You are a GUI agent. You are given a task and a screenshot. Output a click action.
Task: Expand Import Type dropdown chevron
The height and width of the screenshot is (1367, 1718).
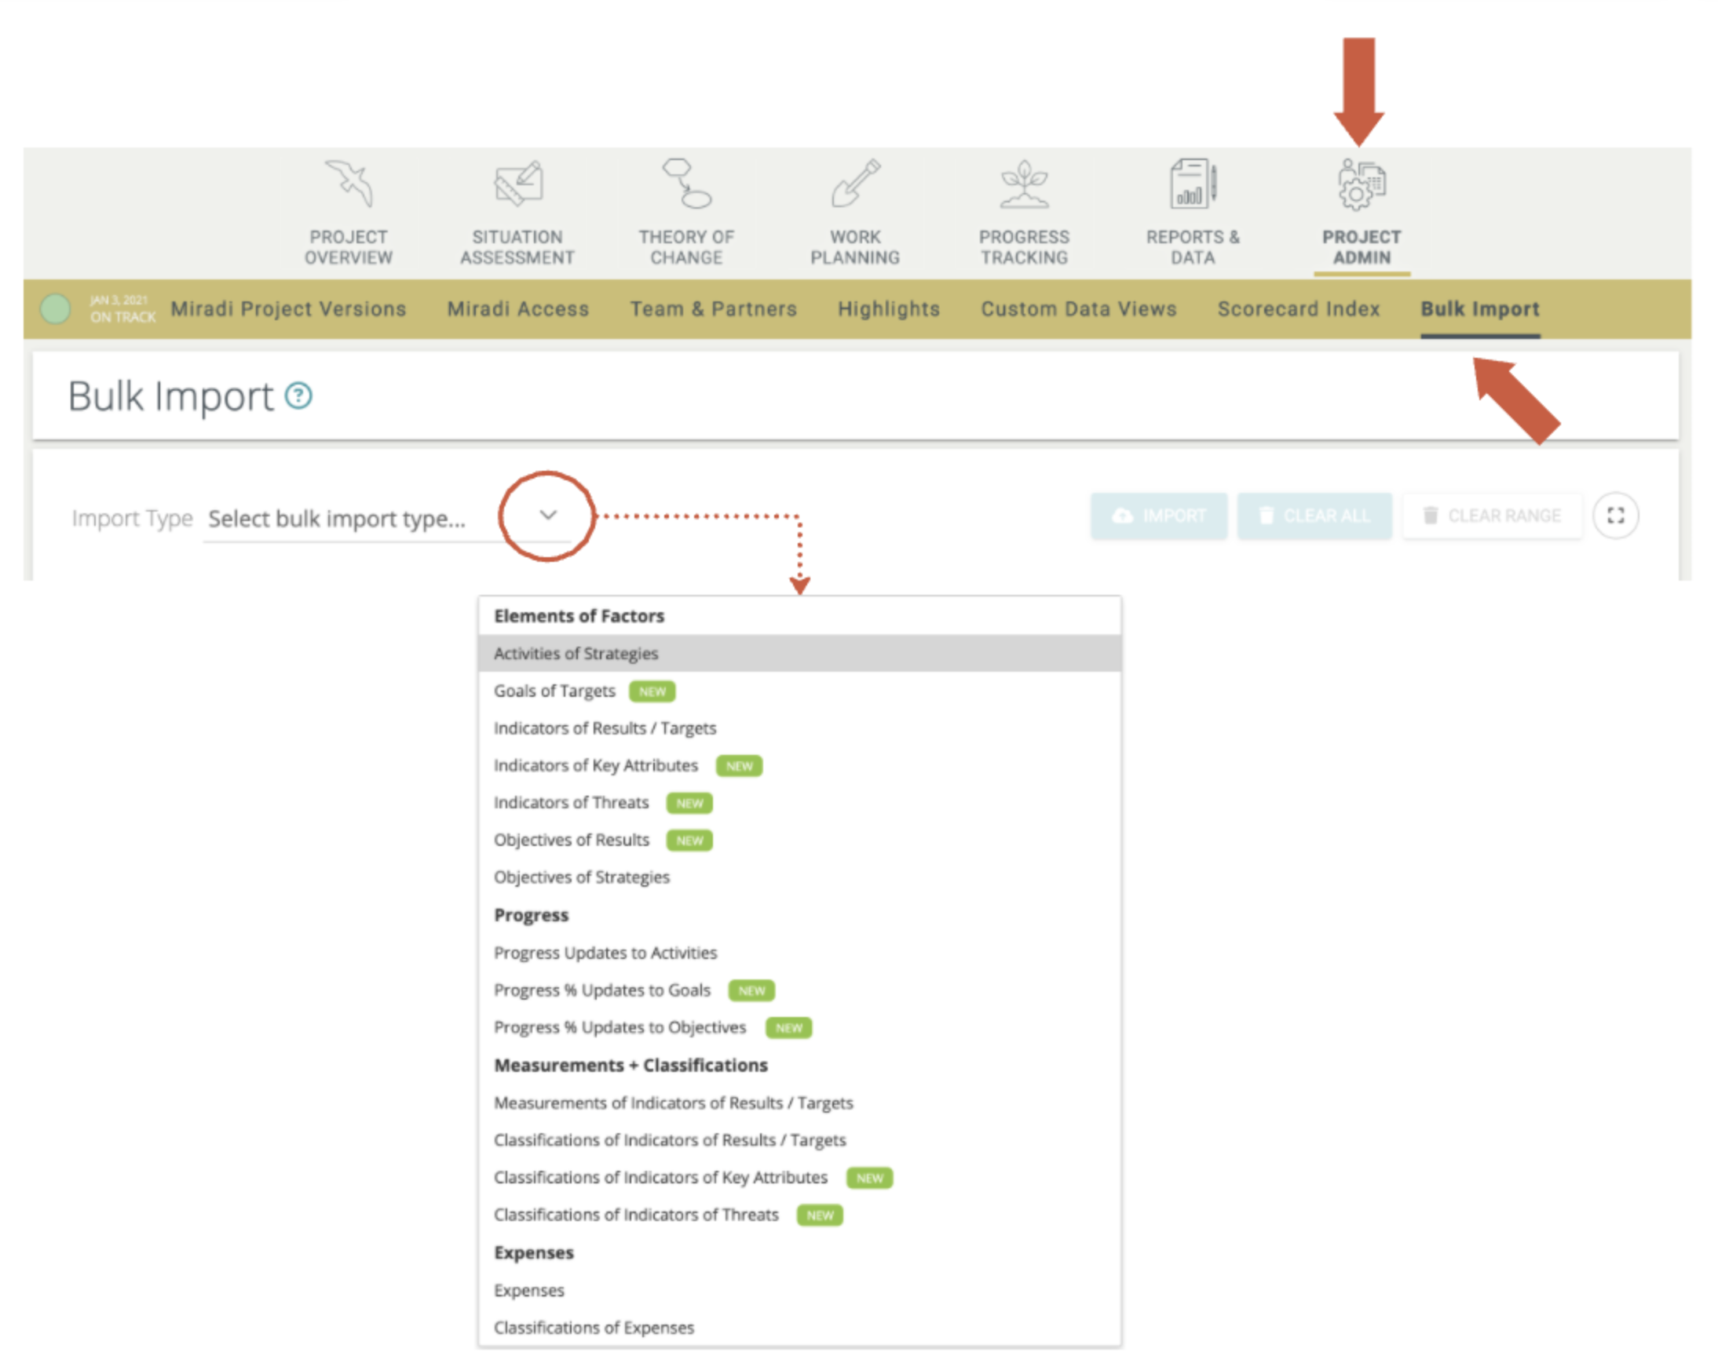547,515
